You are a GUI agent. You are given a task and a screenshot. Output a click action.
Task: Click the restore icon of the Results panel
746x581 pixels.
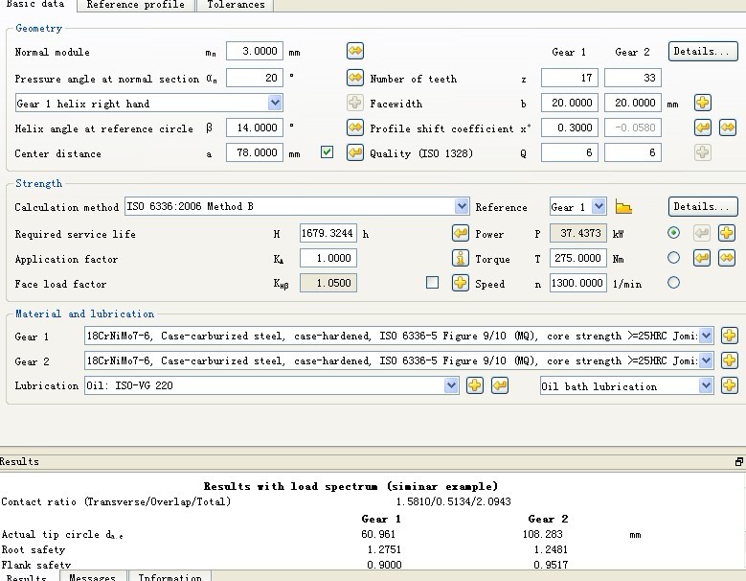(x=739, y=461)
